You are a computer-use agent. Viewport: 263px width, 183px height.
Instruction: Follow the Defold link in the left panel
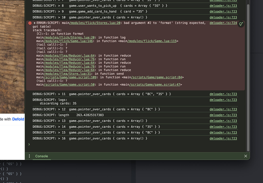click(x=18, y=119)
